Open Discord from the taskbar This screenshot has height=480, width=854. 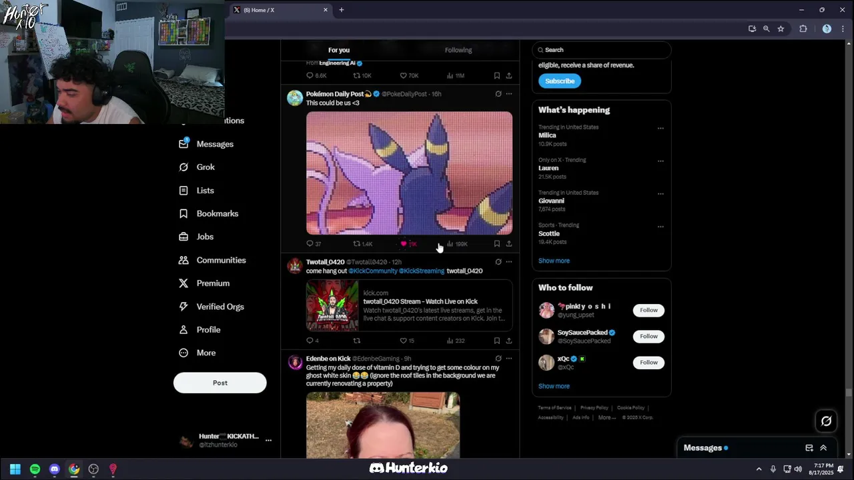pos(55,469)
